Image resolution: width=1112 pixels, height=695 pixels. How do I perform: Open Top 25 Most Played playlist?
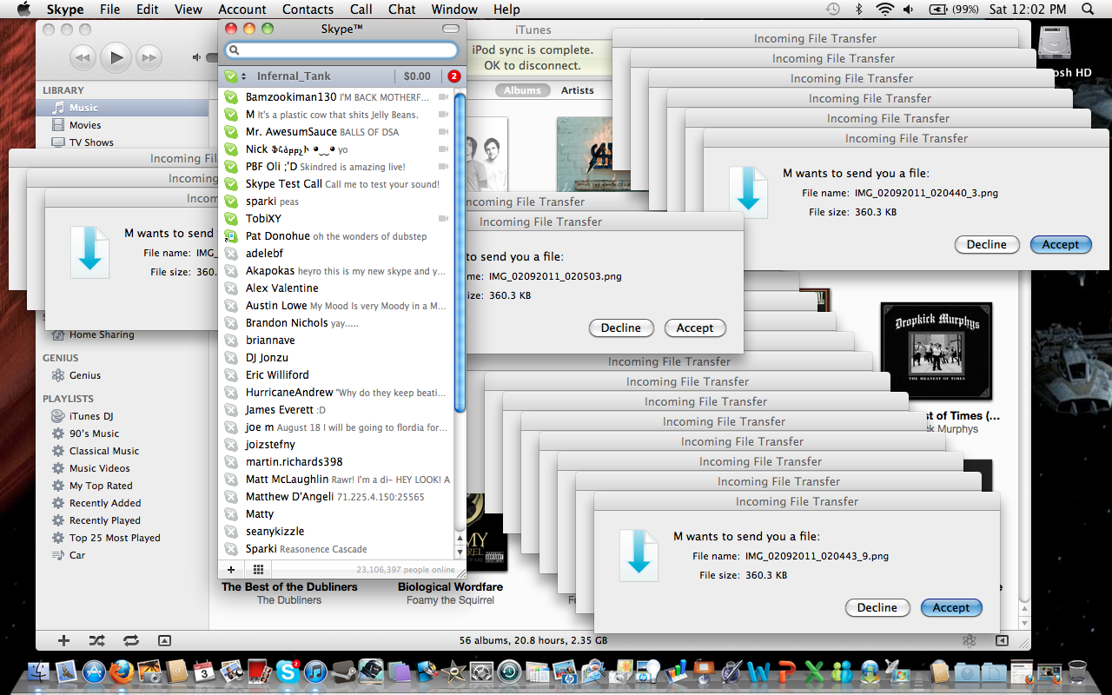point(122,538)
